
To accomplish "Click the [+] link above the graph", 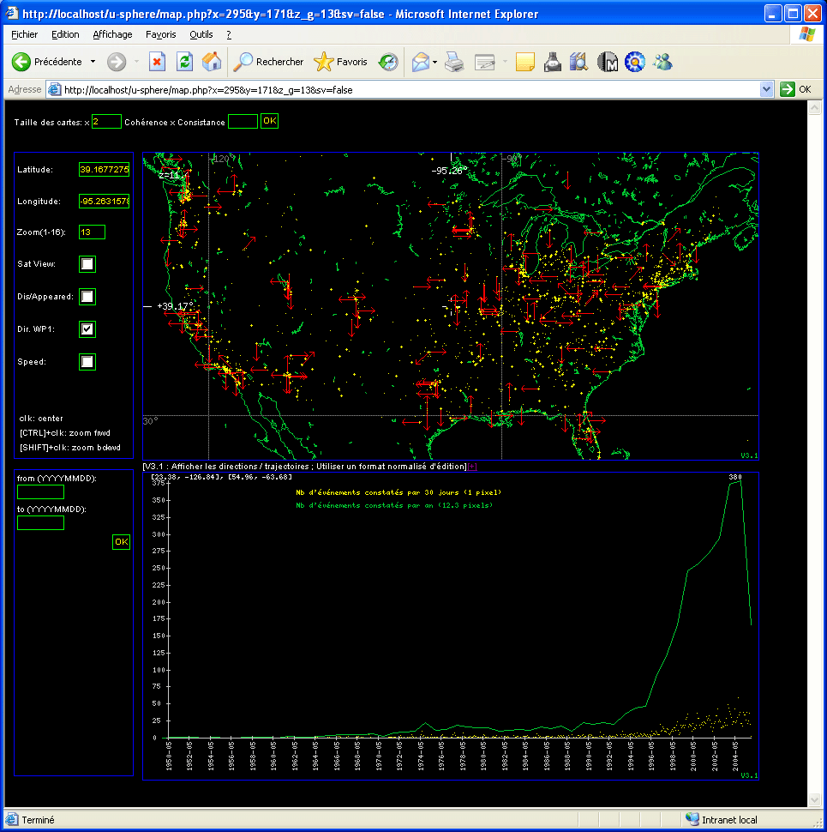I will [470, 466].
